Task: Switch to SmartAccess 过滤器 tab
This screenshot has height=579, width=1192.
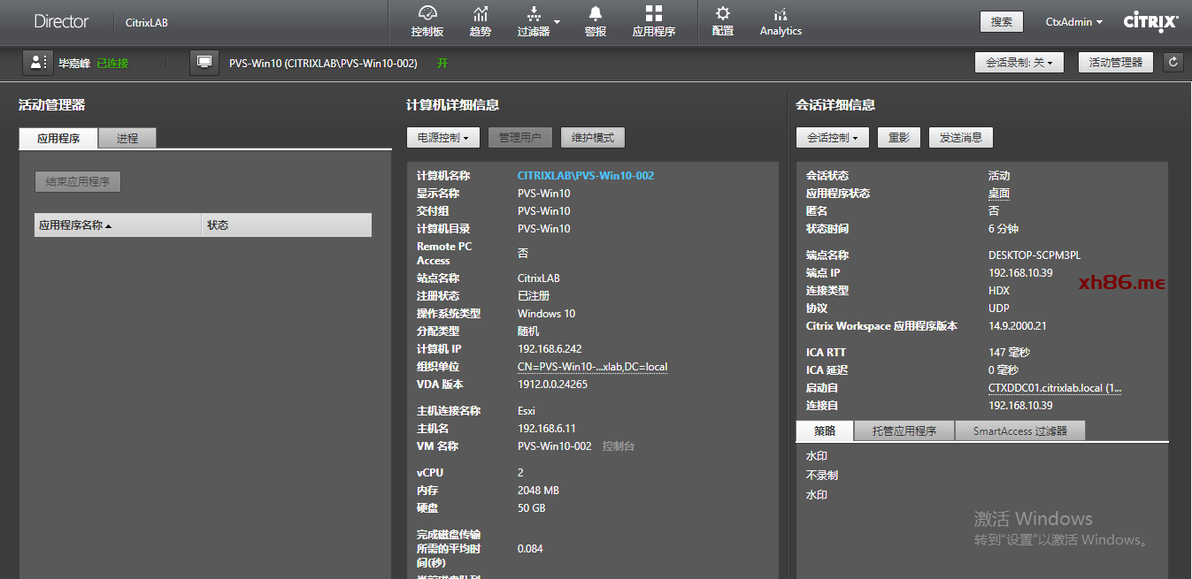Action: pyautogui.click(x=1019, y=431)
